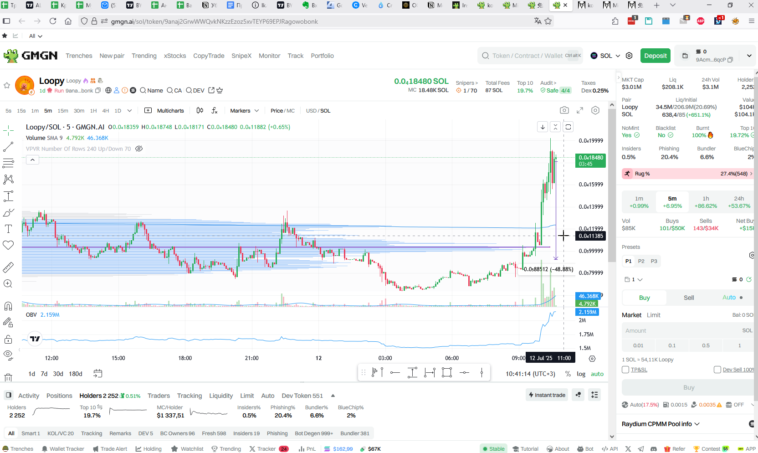The height and width of the screenshot is (453, 758).
Task: Select the 15m timeframe
Action: click(x=63, y=111)
